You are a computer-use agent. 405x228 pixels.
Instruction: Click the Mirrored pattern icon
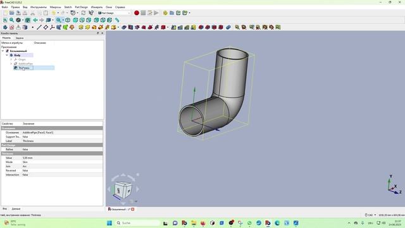[173, 27]
